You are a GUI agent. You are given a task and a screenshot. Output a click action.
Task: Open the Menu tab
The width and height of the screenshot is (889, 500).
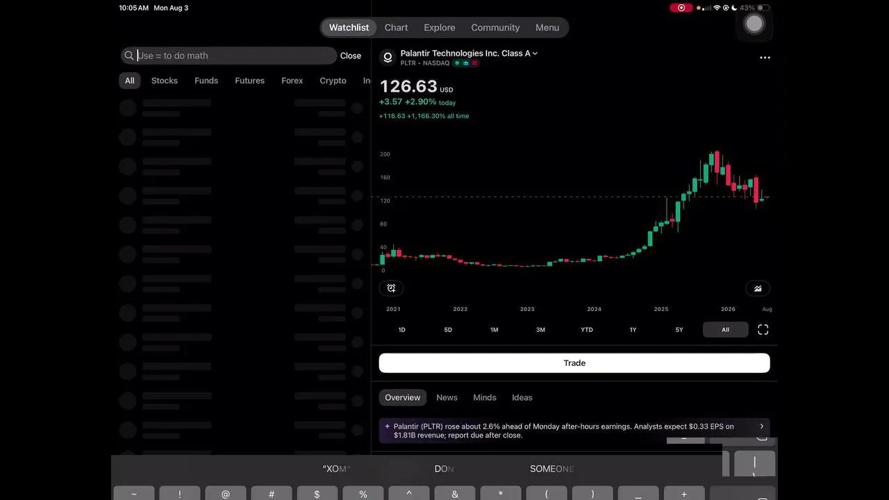(x=547, y=28)
